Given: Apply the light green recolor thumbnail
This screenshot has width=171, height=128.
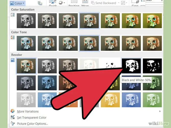Looking at the screenshot, I should click(x=152, y=100).
